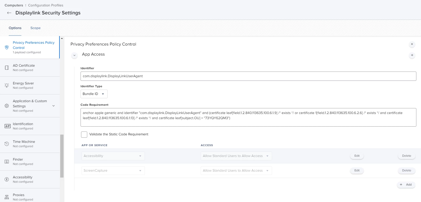Switch to the Scope tab
The width and height of the screenshot is (421, 202).
[x=36, y=28]
